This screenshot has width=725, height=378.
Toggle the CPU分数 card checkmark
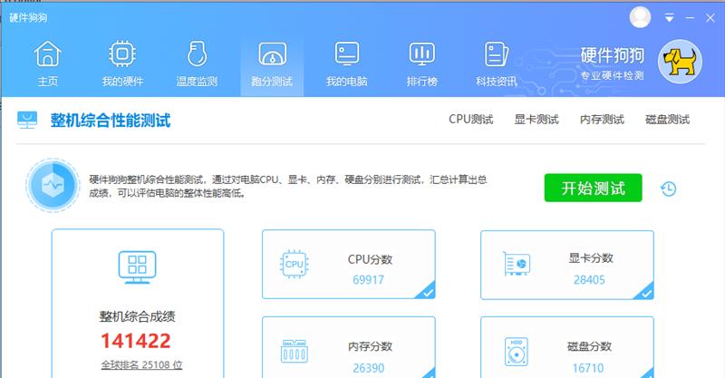[x=428, y=292]
